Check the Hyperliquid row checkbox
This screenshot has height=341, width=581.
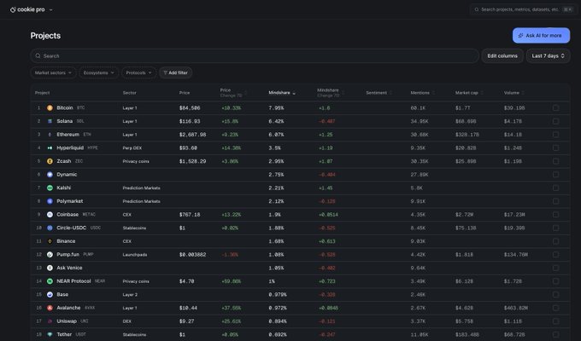click(x=555, y=148)
